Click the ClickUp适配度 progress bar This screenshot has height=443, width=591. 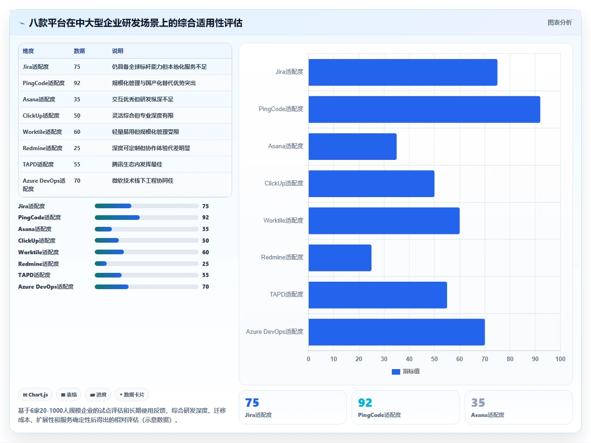click(x=147, y=241)
